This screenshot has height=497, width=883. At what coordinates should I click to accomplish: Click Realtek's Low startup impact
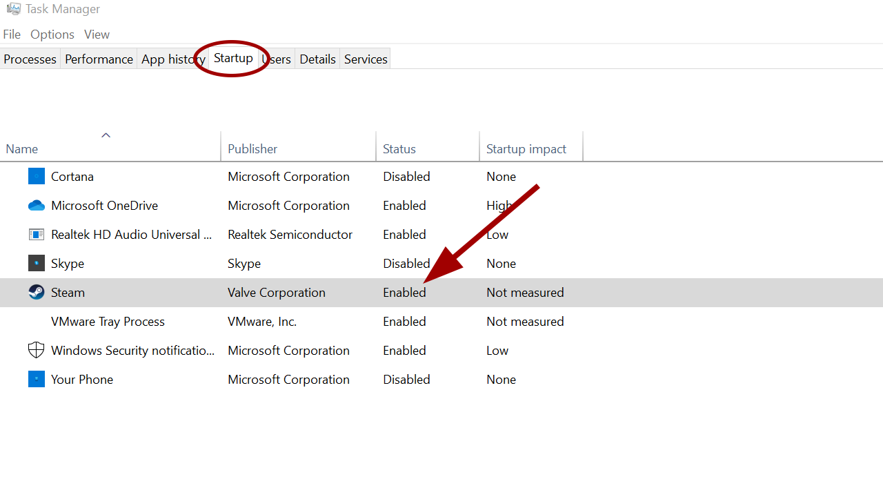pos(497,235)
